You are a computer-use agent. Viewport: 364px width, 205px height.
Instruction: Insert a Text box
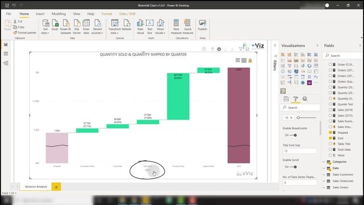[x=150, y=27]
